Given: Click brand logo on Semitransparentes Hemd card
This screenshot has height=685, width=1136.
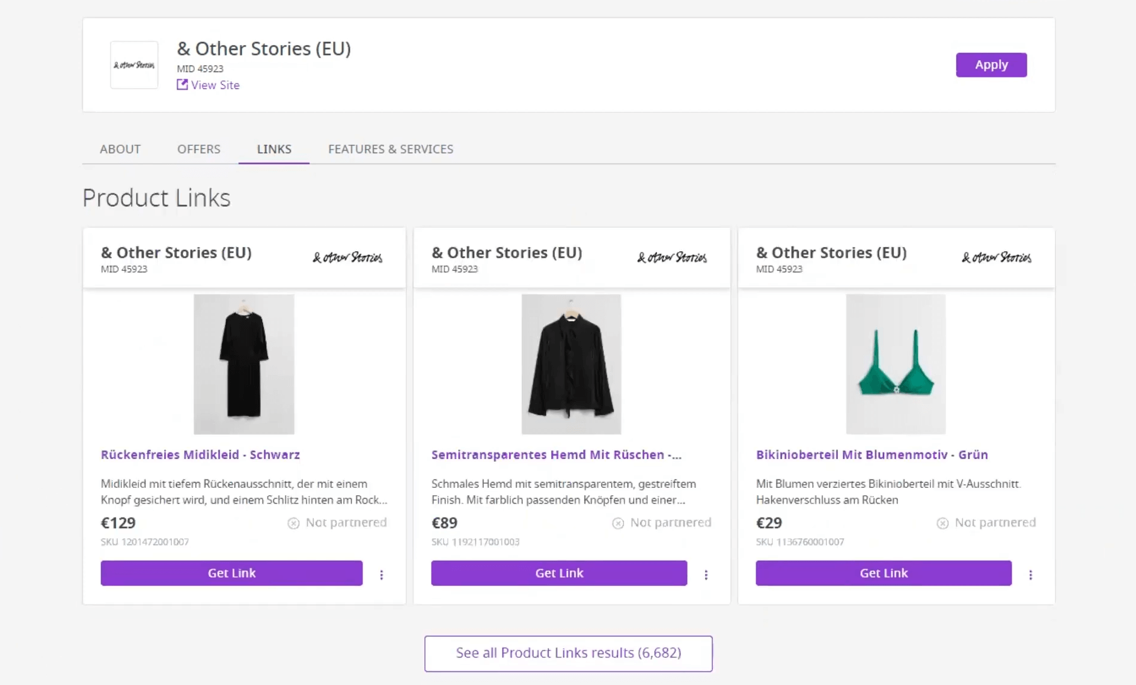Looking at the screenshot, I should click(672, 258).
